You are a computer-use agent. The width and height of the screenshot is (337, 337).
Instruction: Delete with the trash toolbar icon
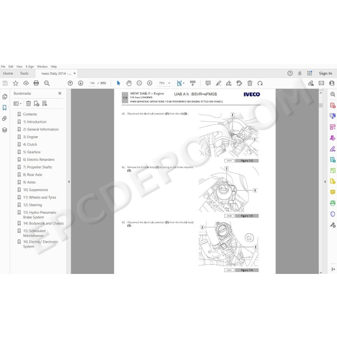pos(250,83)
